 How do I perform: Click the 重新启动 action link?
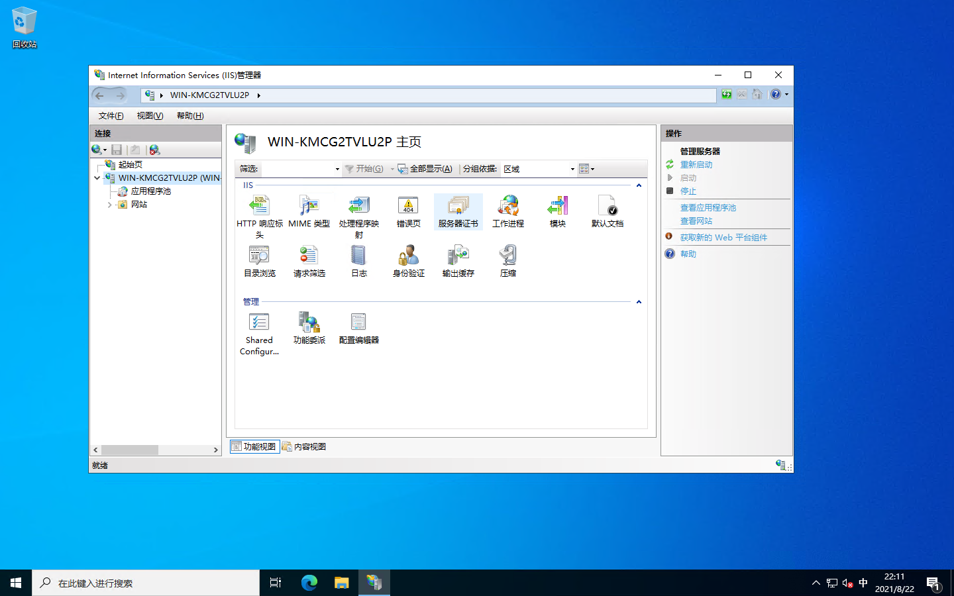pos(696,165)
